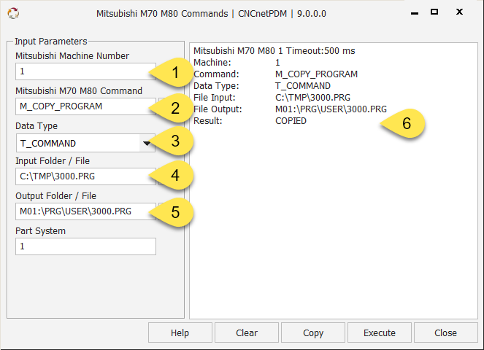Click the Part System input field
484x350 pixels.
coord(85,246)
